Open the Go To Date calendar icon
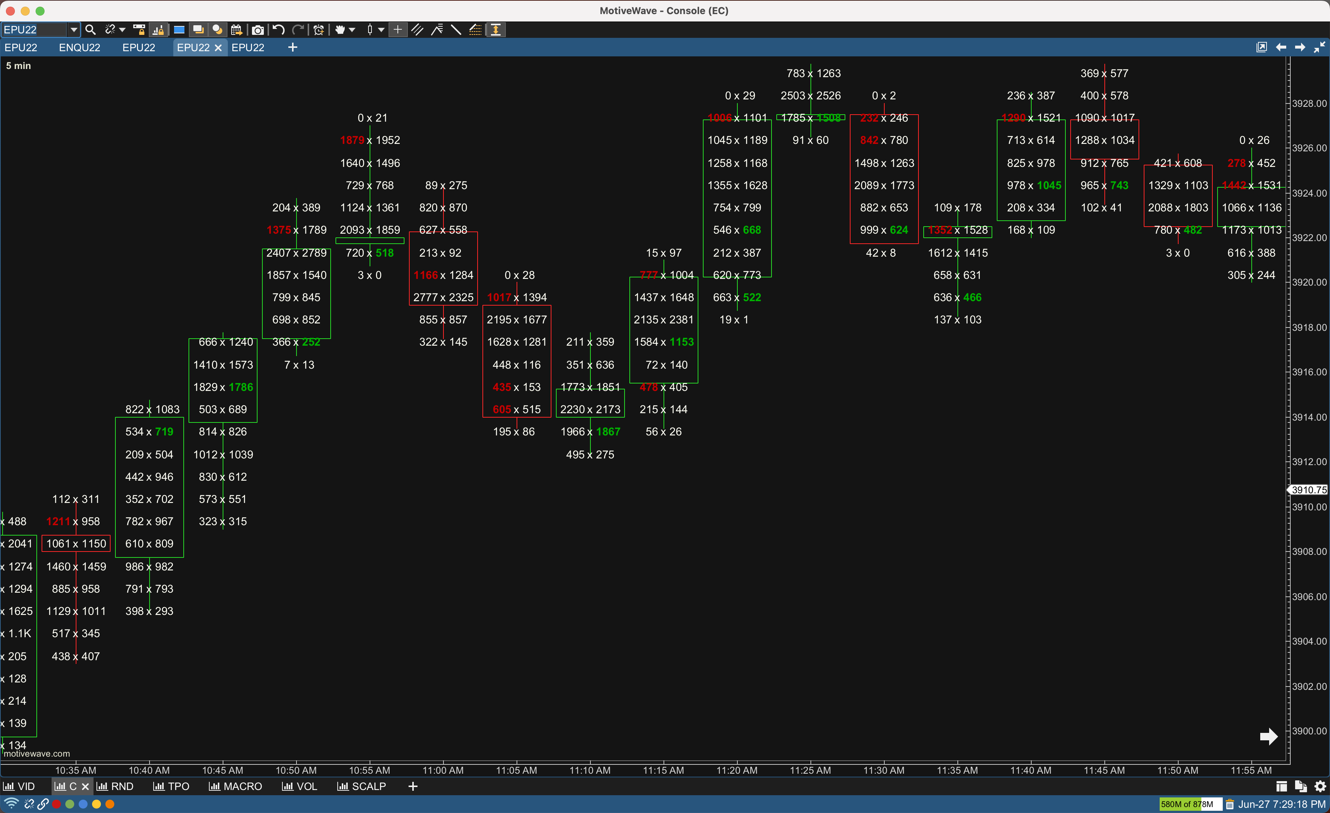 (x=236, y=30)
